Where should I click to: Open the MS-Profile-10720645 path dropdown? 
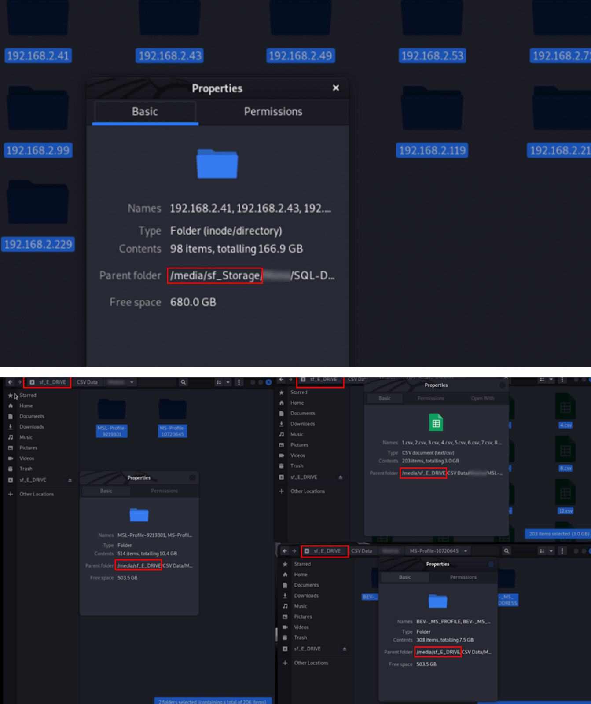[466, 551]
